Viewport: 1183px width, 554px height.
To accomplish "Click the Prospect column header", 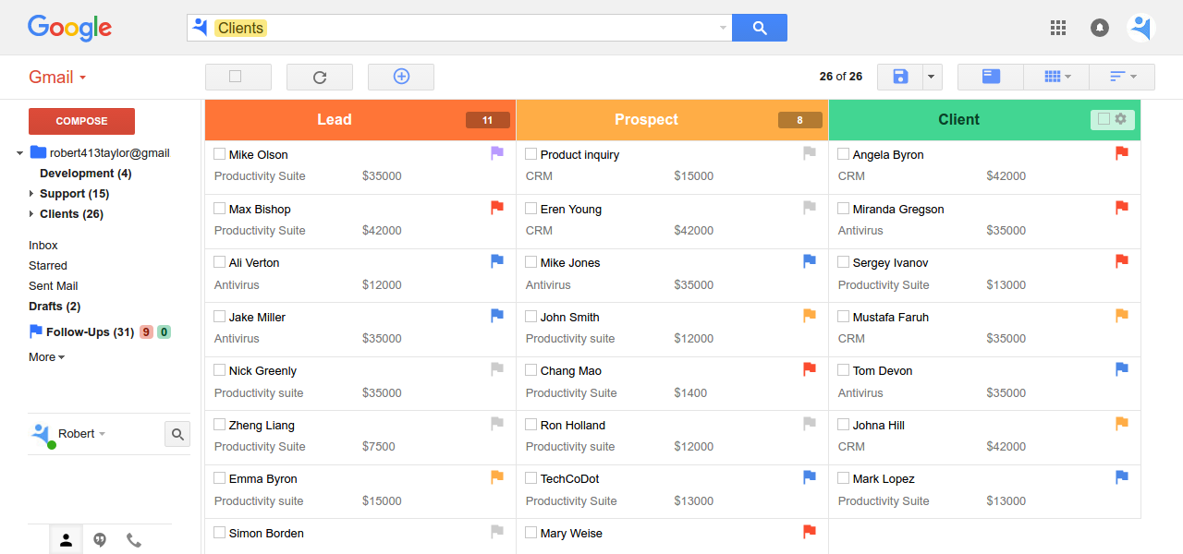I will pyautogui.click(x=672, y=120).
